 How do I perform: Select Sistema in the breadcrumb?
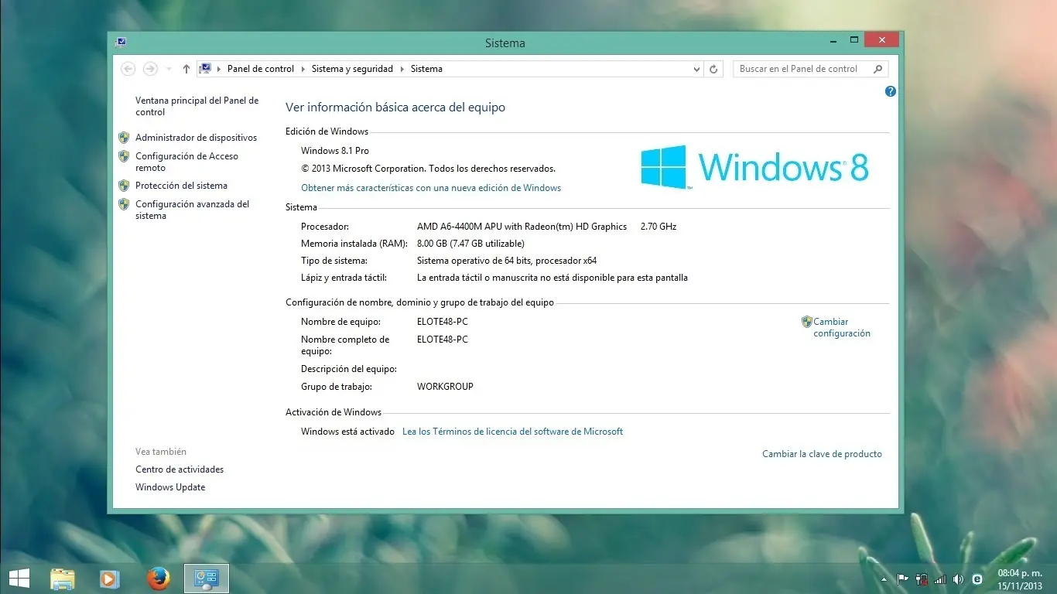tap(426, 69)
